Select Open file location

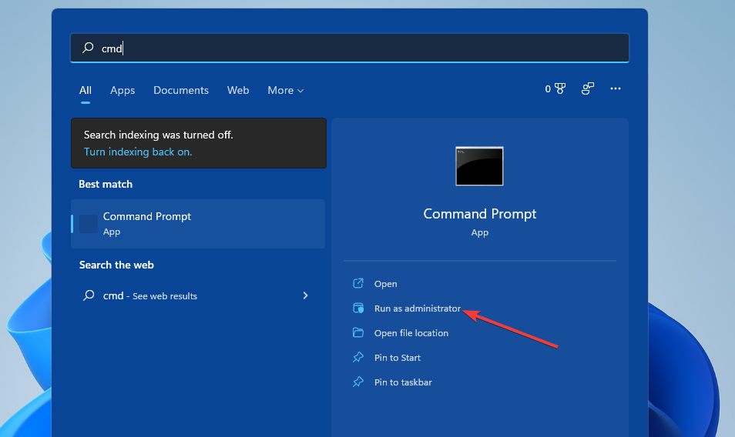pyautogui.click(x=411, y=332)
